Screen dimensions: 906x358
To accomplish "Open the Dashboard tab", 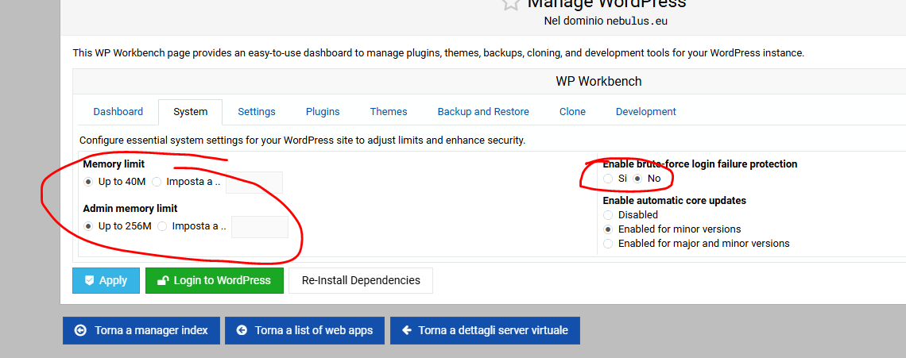I will click(118, 112).
